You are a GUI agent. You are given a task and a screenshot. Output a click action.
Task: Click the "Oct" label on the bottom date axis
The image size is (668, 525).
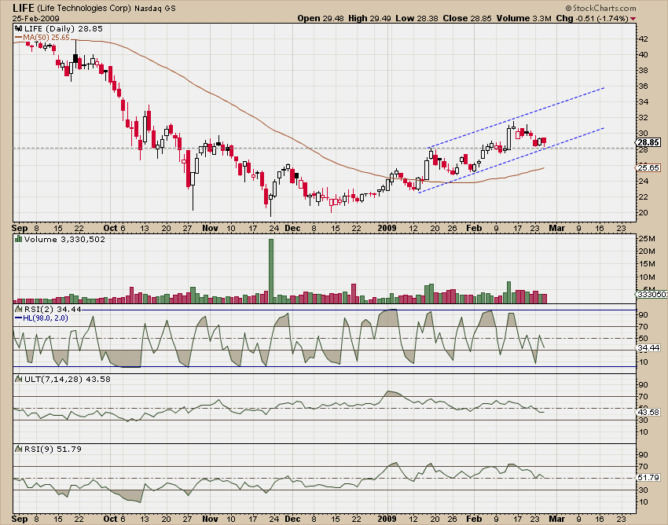pyautogui.click(x=110, y=519)
